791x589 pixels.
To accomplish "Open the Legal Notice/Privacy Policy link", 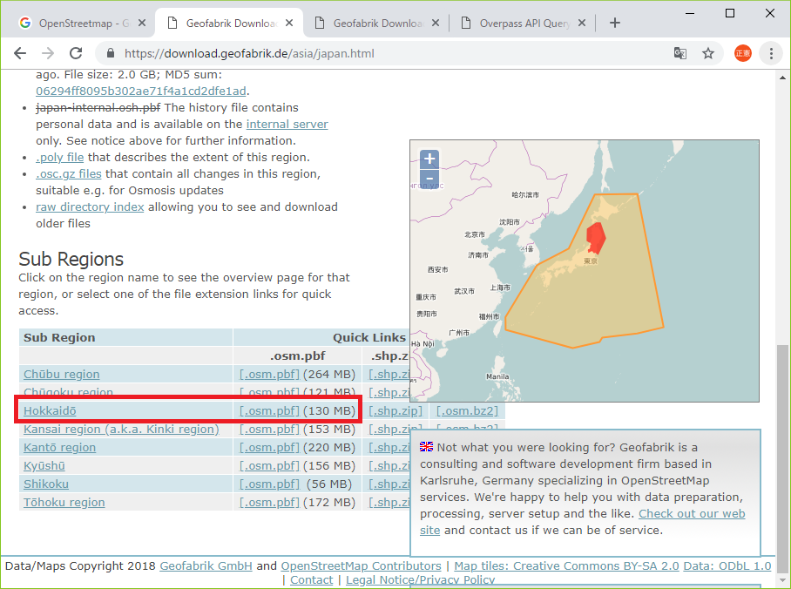I will coord(420,580).
